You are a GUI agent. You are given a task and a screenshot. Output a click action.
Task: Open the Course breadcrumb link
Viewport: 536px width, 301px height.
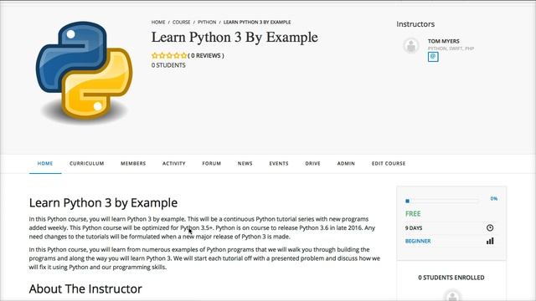[181, 23]
